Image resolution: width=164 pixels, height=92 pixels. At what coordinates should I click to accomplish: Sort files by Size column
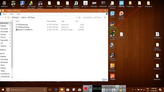pyautogui.click(x=80, y=21)
